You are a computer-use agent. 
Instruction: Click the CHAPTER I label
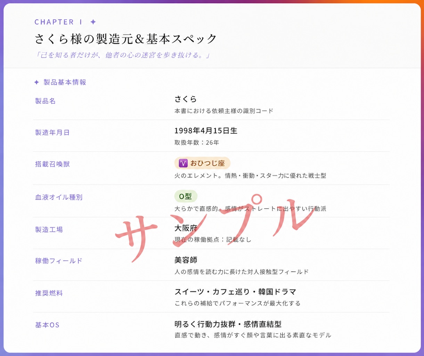coord(58,22)
